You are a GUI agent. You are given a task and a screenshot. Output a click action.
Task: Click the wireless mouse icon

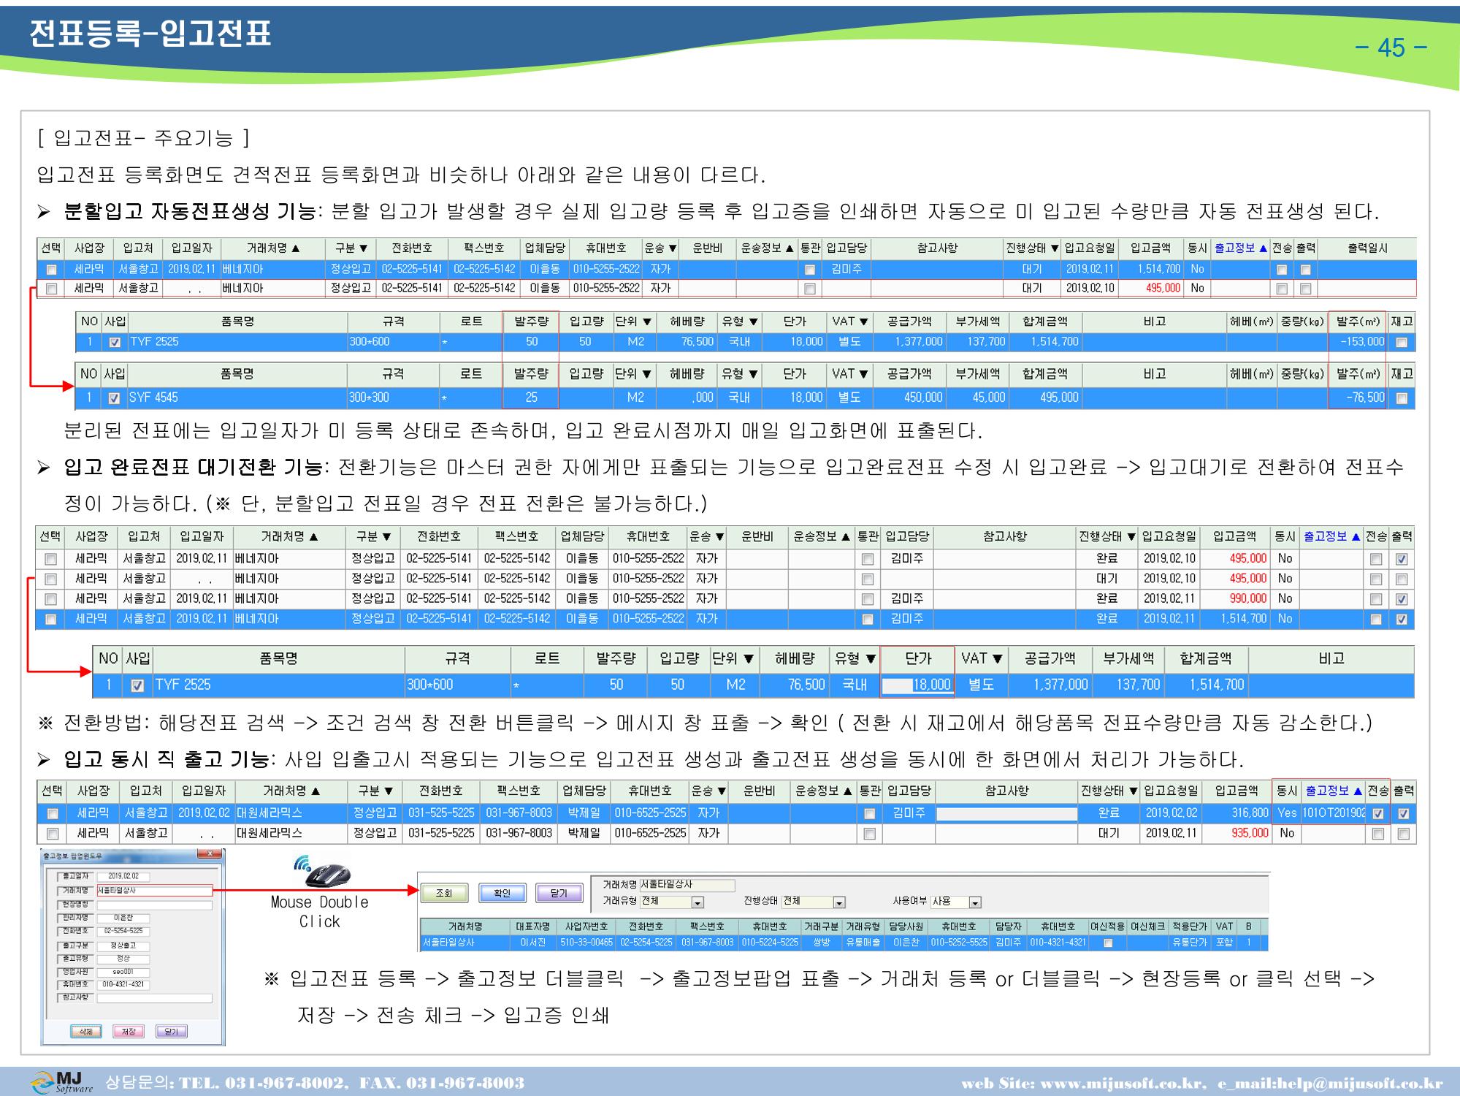[x=321, y=872]
